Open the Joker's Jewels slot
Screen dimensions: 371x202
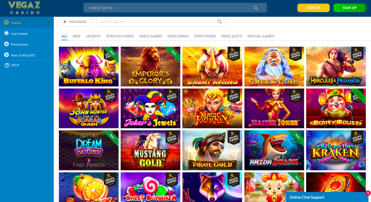[x=150, y=108]
